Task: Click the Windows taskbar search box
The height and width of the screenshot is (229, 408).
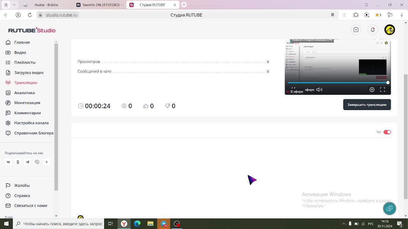Action: pyautogui.click(x=59, y=224)
